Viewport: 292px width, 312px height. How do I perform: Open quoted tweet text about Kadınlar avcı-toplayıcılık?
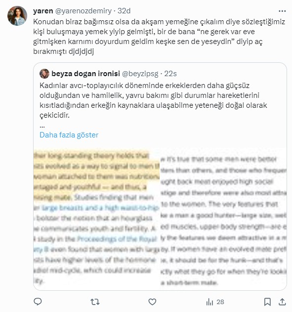(x=153, y=100)
